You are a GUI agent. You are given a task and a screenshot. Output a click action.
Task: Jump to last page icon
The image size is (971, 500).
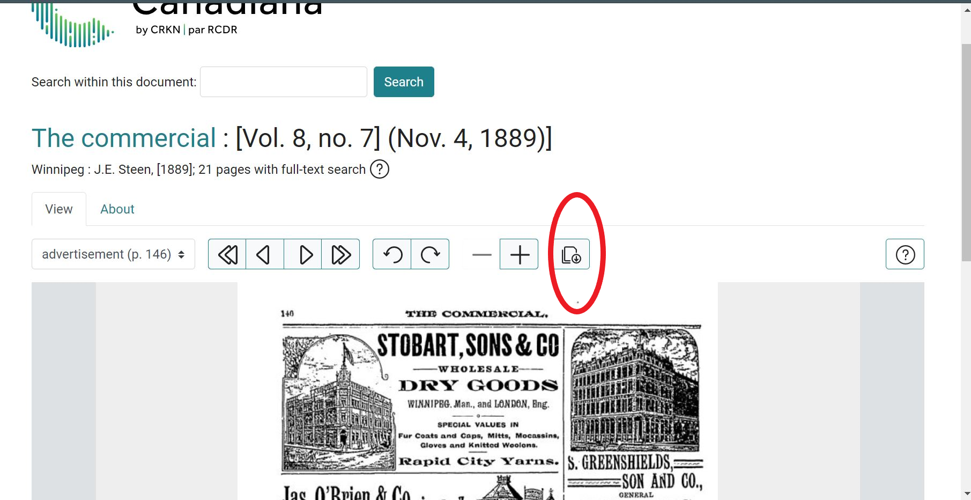coord(340,254)
